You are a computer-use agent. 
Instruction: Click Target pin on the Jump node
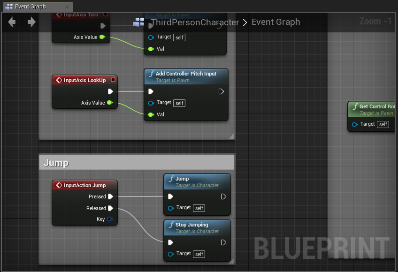pyautogui.click(x=171, y=208)
